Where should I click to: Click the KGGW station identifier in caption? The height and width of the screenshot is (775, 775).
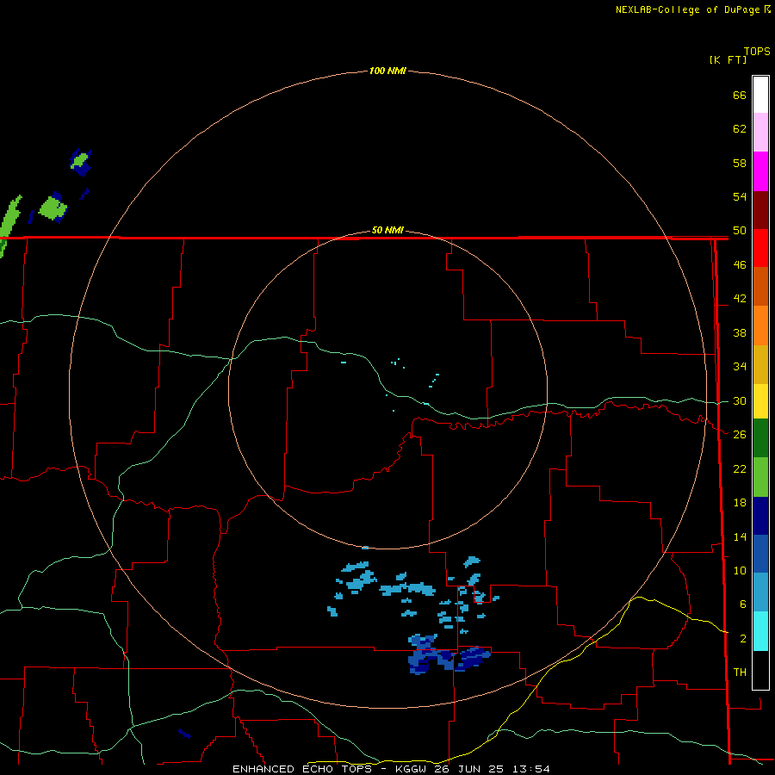tap(410, 769)
